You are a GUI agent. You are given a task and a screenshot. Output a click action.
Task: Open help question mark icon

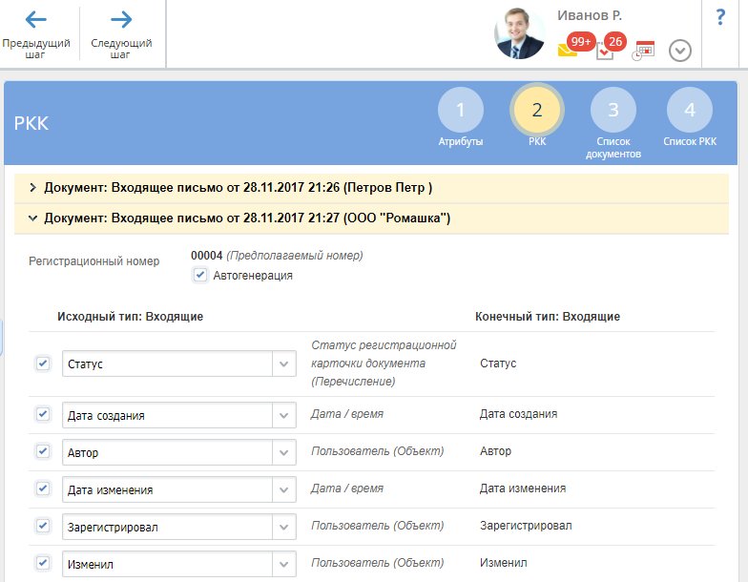[x=720, y=17]
